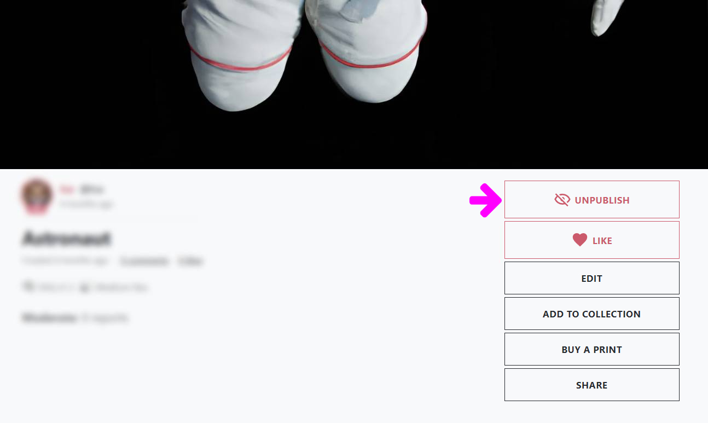This screenshot has height=423, width=708.
Task: Select Buy a Print
Action: [x=591, y=349]
